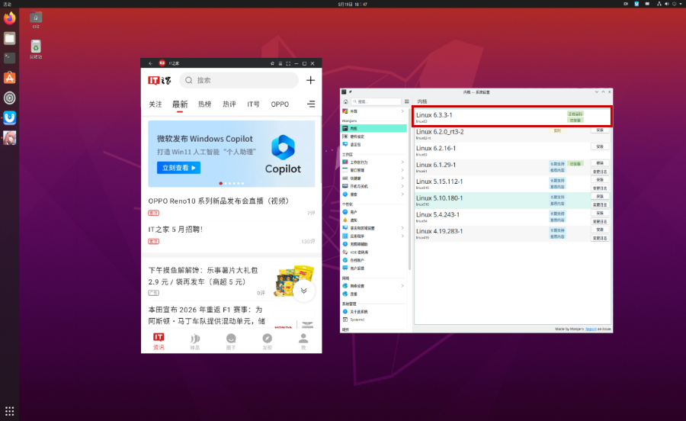Screen dimensions: 686x421
Task: Open Firefox from the Ubuntu dock
Action: tap(10, 18)
